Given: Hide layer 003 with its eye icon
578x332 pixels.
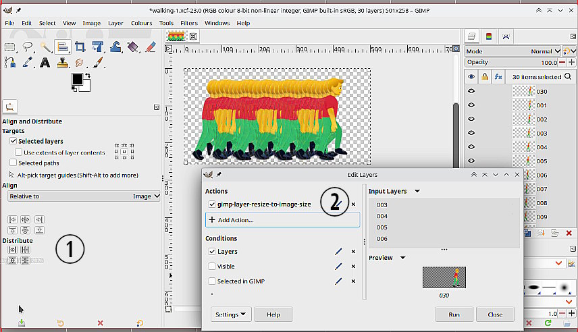Looking at the screenshot, I should [471, 134].
